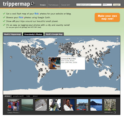Go to the Home page
The image size is (124, 117).
coord(43,5)
